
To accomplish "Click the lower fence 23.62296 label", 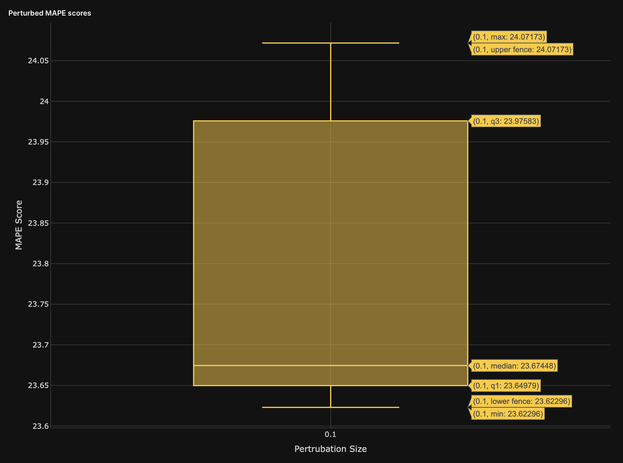I will (x=521, y=401).
